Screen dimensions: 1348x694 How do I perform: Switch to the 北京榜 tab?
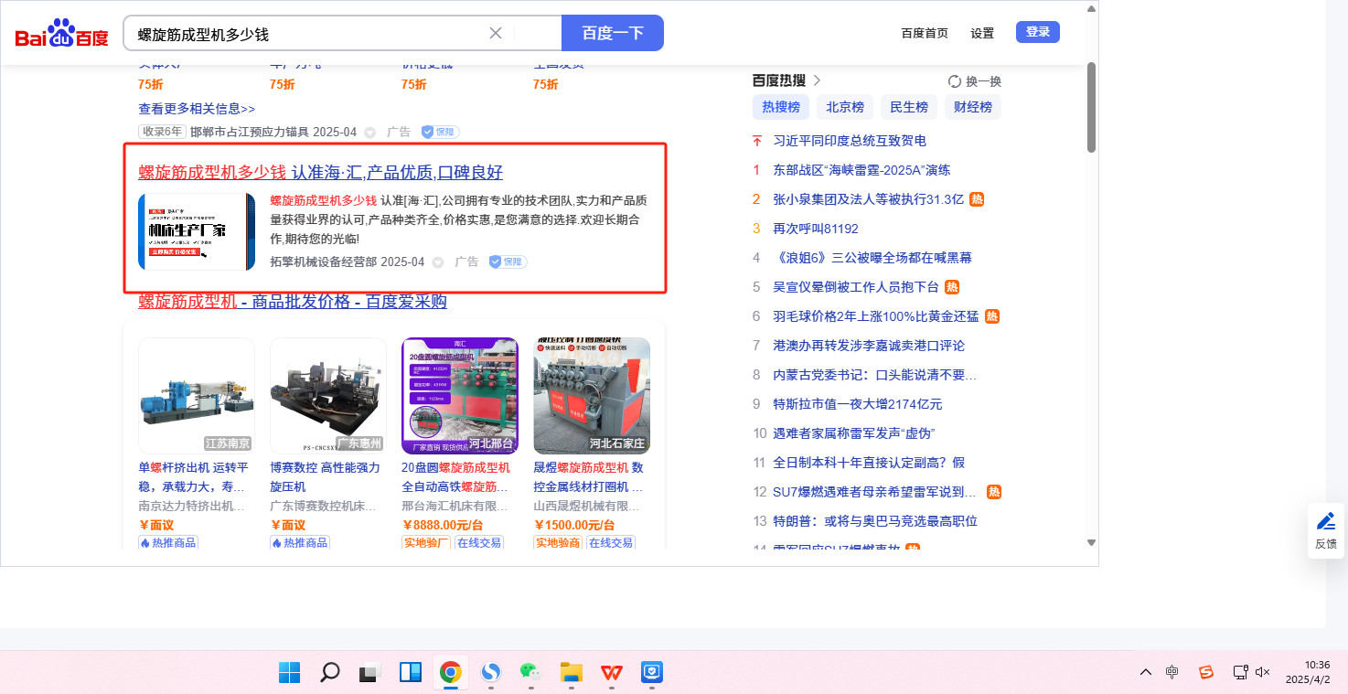(x=844, y=107)
